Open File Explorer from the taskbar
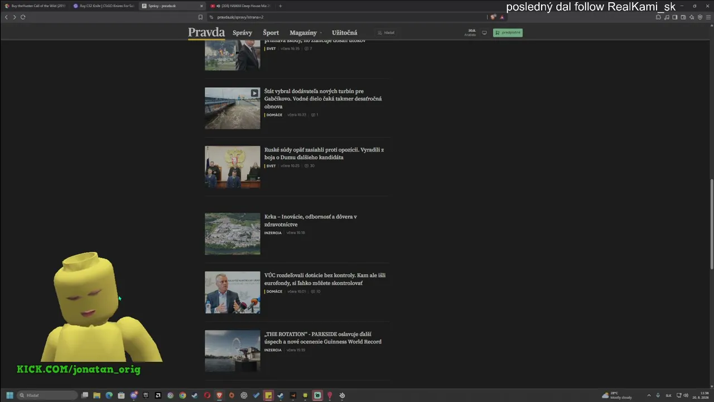 point(97,395)
